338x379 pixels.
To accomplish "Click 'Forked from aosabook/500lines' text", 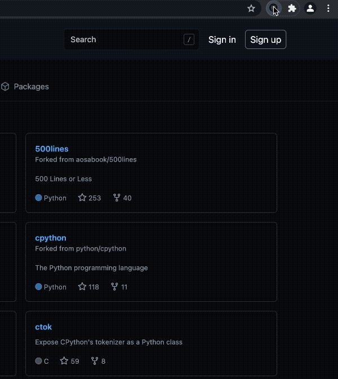I will coord(86,159).
